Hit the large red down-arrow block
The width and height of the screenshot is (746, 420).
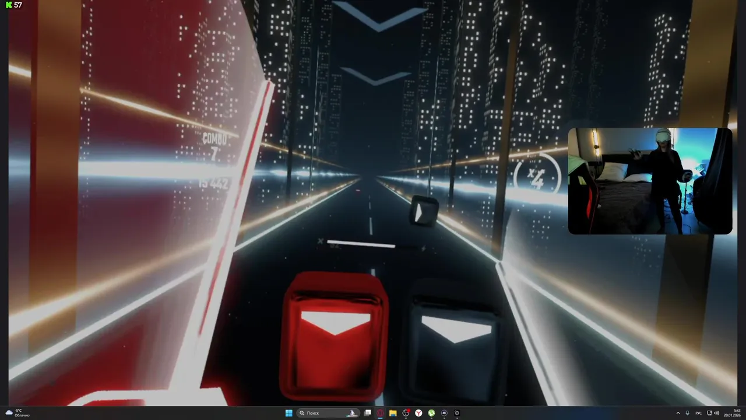click(x=335, y=338)
